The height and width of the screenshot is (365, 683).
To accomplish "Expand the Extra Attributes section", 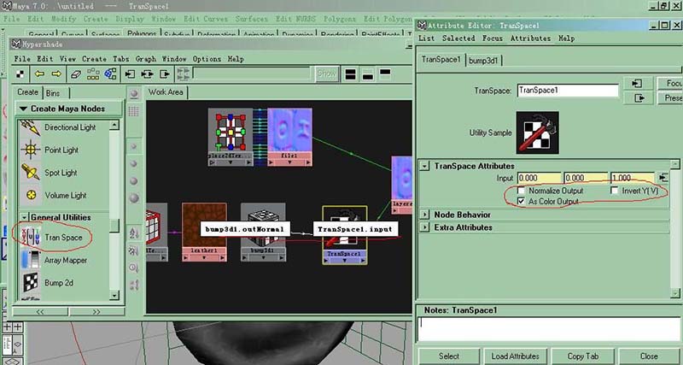I will coord(424,227).
